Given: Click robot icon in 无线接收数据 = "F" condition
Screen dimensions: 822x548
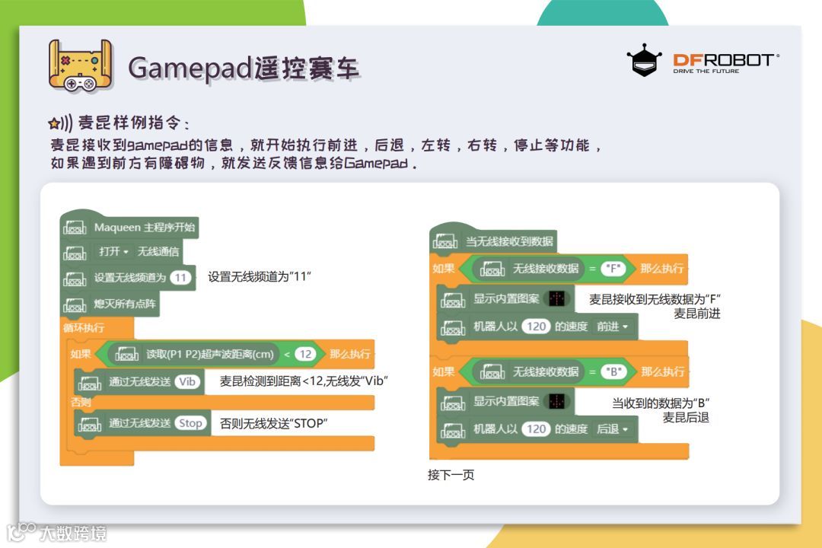Looking at the screenshot, I should [x=492, y=269].
